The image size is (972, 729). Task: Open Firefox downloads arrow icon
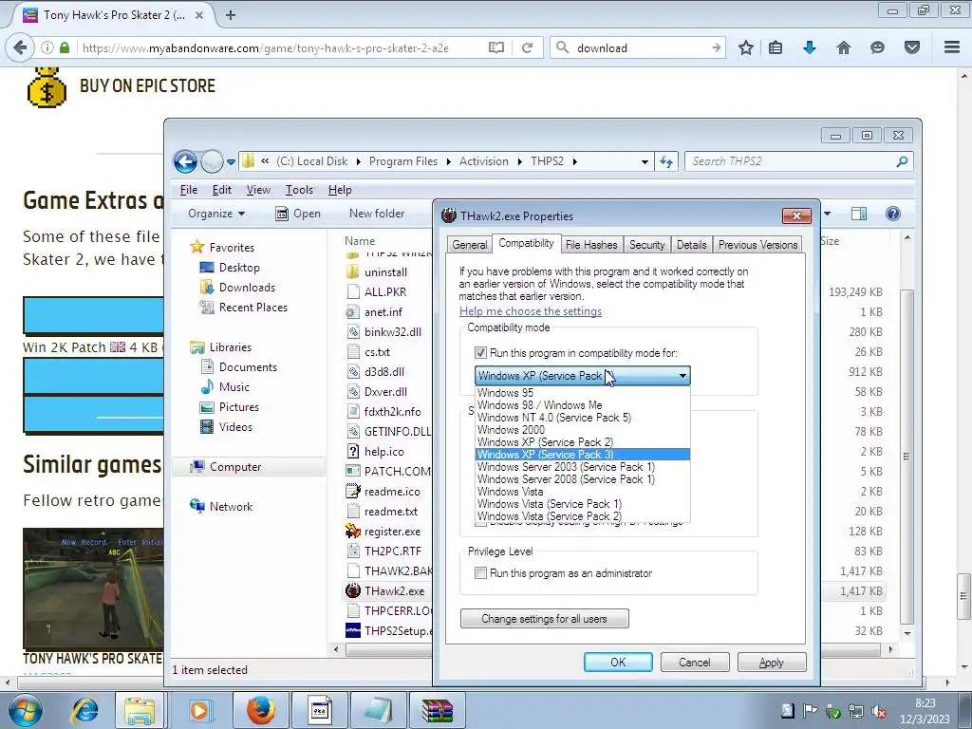[x=810, y=47]
